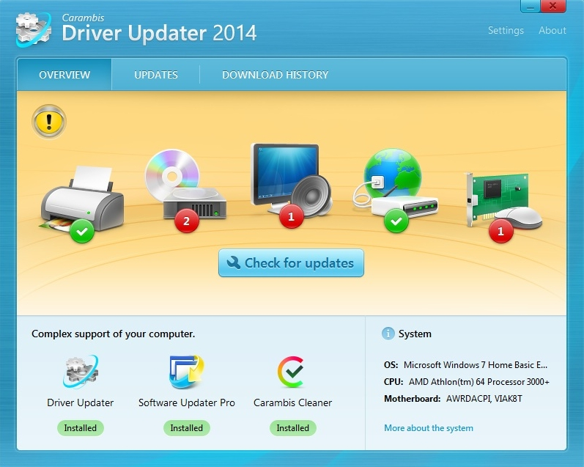Click the red badge on the mouse card

[x=501, y=231]
